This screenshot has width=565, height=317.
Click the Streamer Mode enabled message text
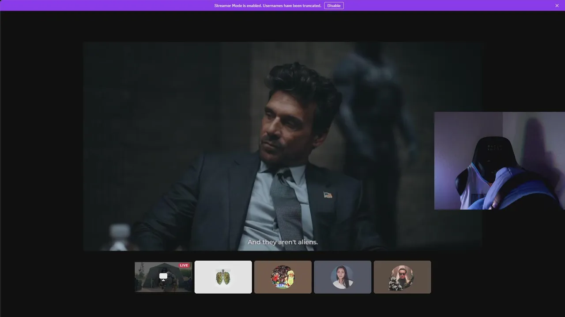pos(267,6)
